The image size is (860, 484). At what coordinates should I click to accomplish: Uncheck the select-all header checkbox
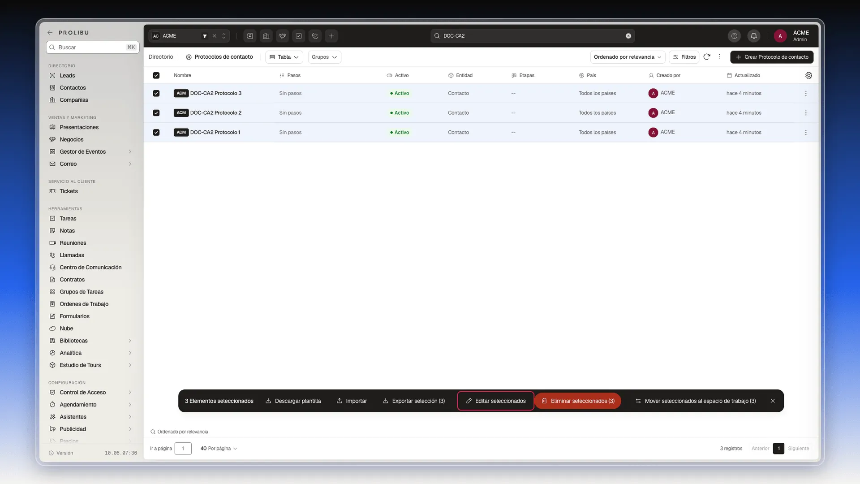pyautogui.click(x=156, y=75)
